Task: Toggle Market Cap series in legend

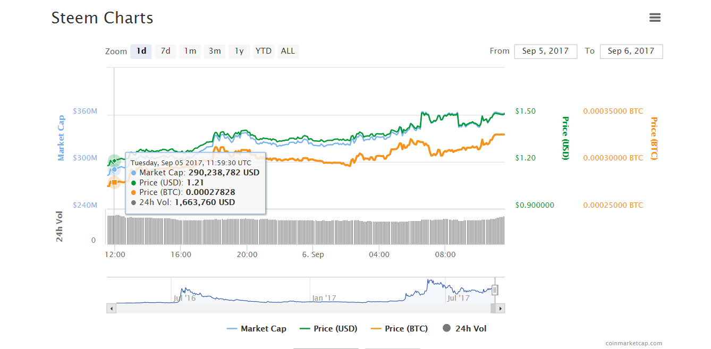Action: tap(257, 329)
